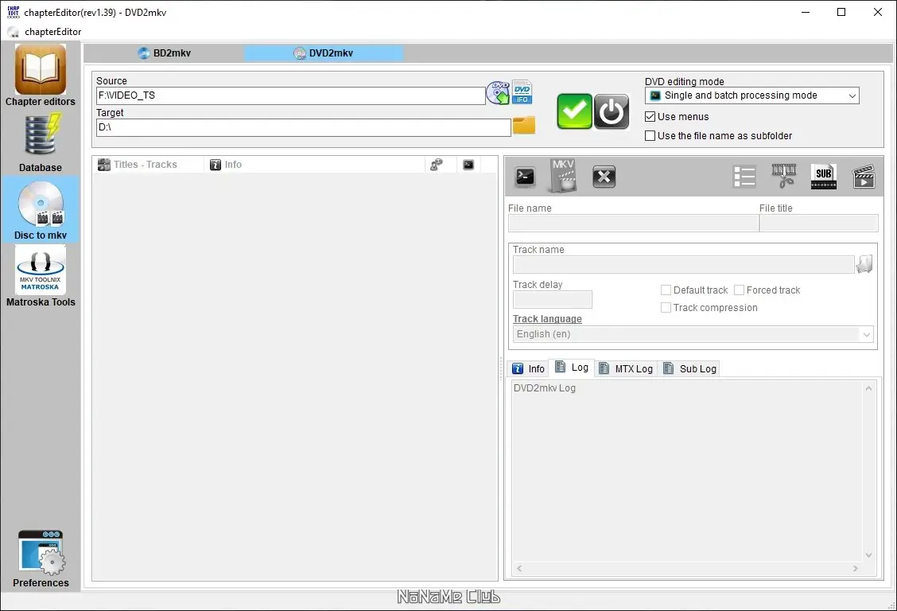Viewport: 897px width, 611px height.
Task: Open the Chapter editors section
Action: tap(40, 76)
